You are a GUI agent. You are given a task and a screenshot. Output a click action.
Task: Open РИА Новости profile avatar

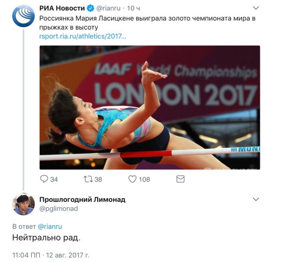click(x=24, y=16)
